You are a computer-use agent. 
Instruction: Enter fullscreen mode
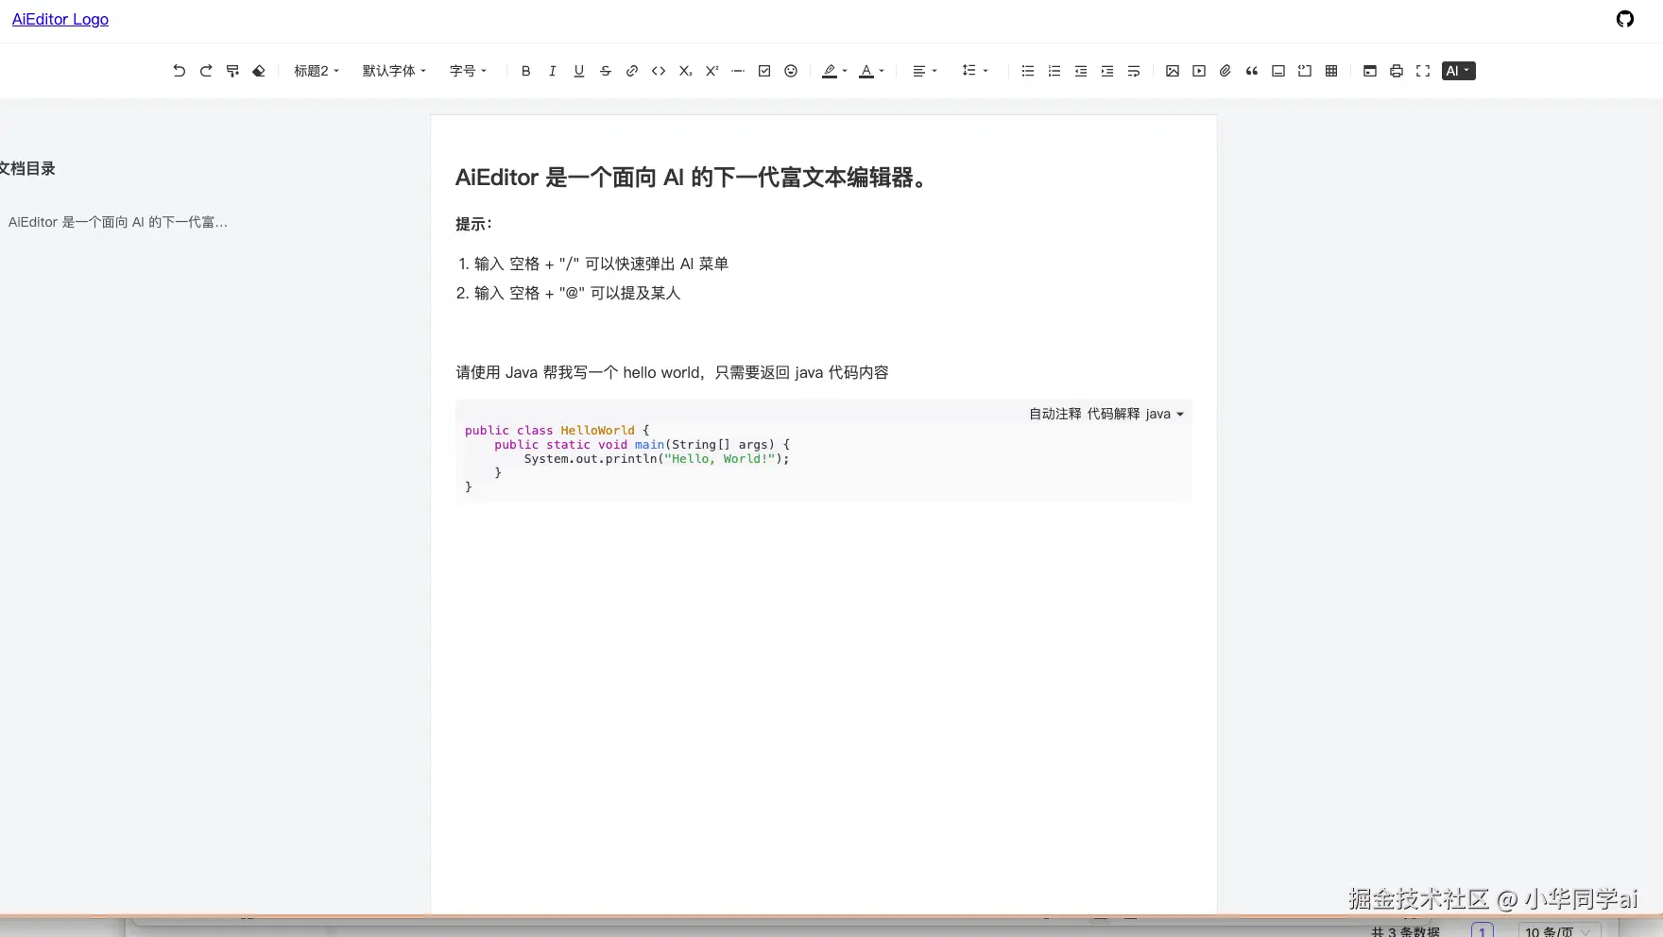pyautogui.click(x=1423, y=71)
